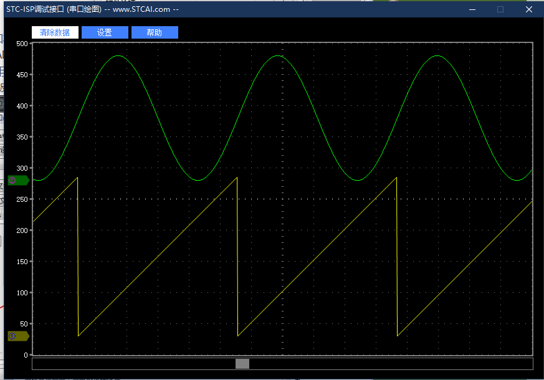Click the horizontal scrollbar track right of thumb

(x=391, y=364)
